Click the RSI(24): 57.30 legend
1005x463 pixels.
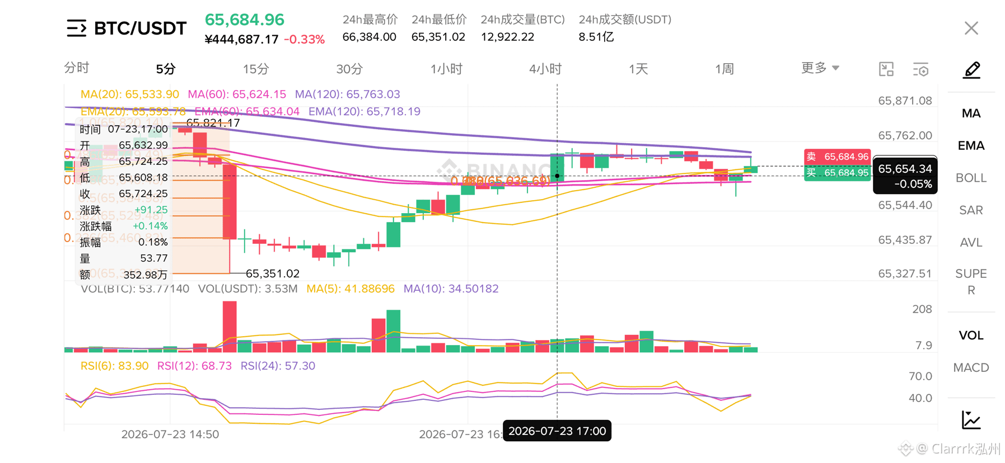tap(278, 366)
